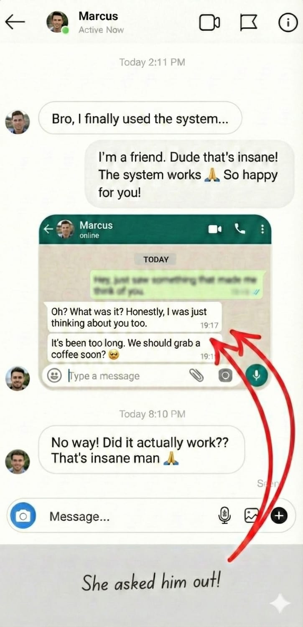Viewport: 303px width, 627px height.
Task: Start a video call with Marcus
Action: tap(209, 23)
